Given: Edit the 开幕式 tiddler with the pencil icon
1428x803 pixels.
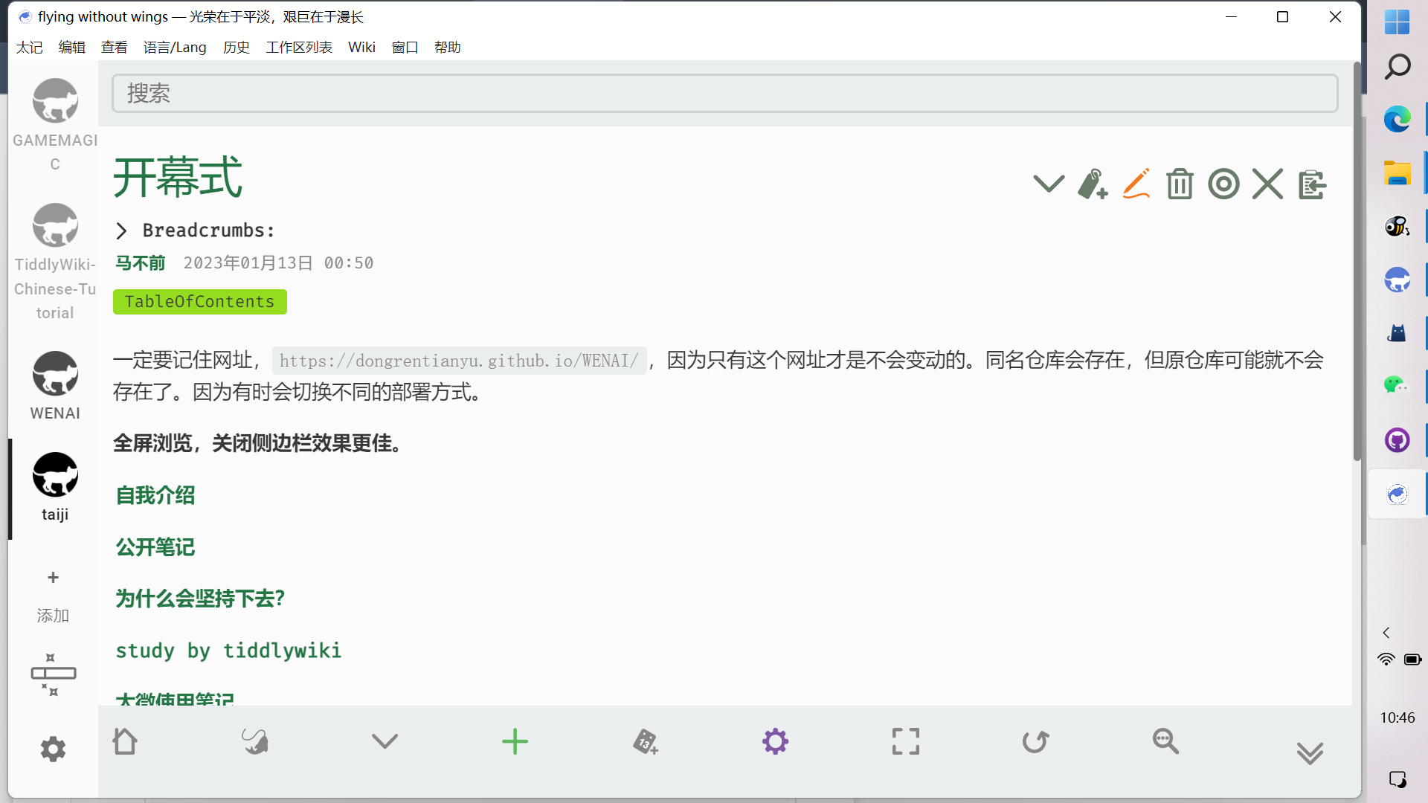Looking at the screenshot, I should [1136, 184].
